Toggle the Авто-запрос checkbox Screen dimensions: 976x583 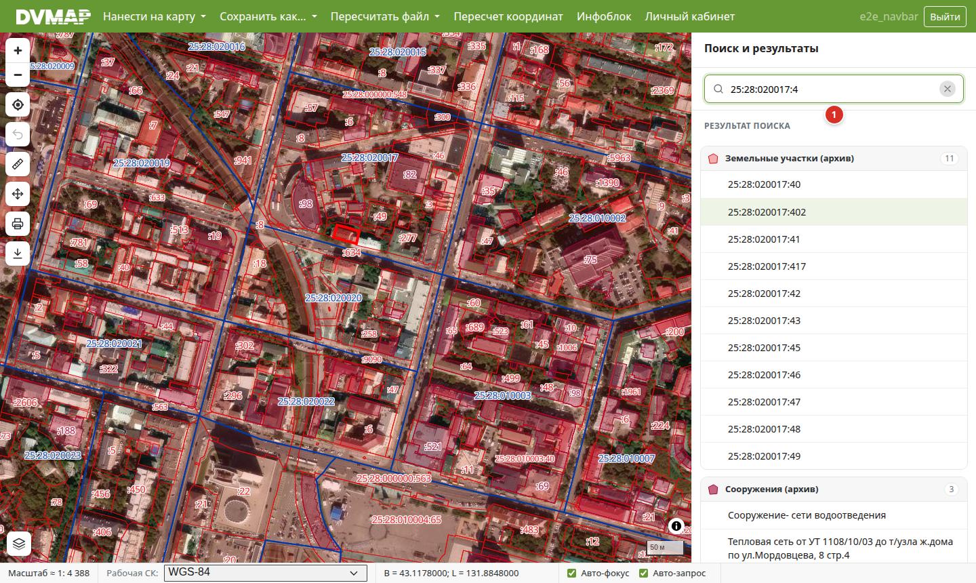click(x=643, y=574)
